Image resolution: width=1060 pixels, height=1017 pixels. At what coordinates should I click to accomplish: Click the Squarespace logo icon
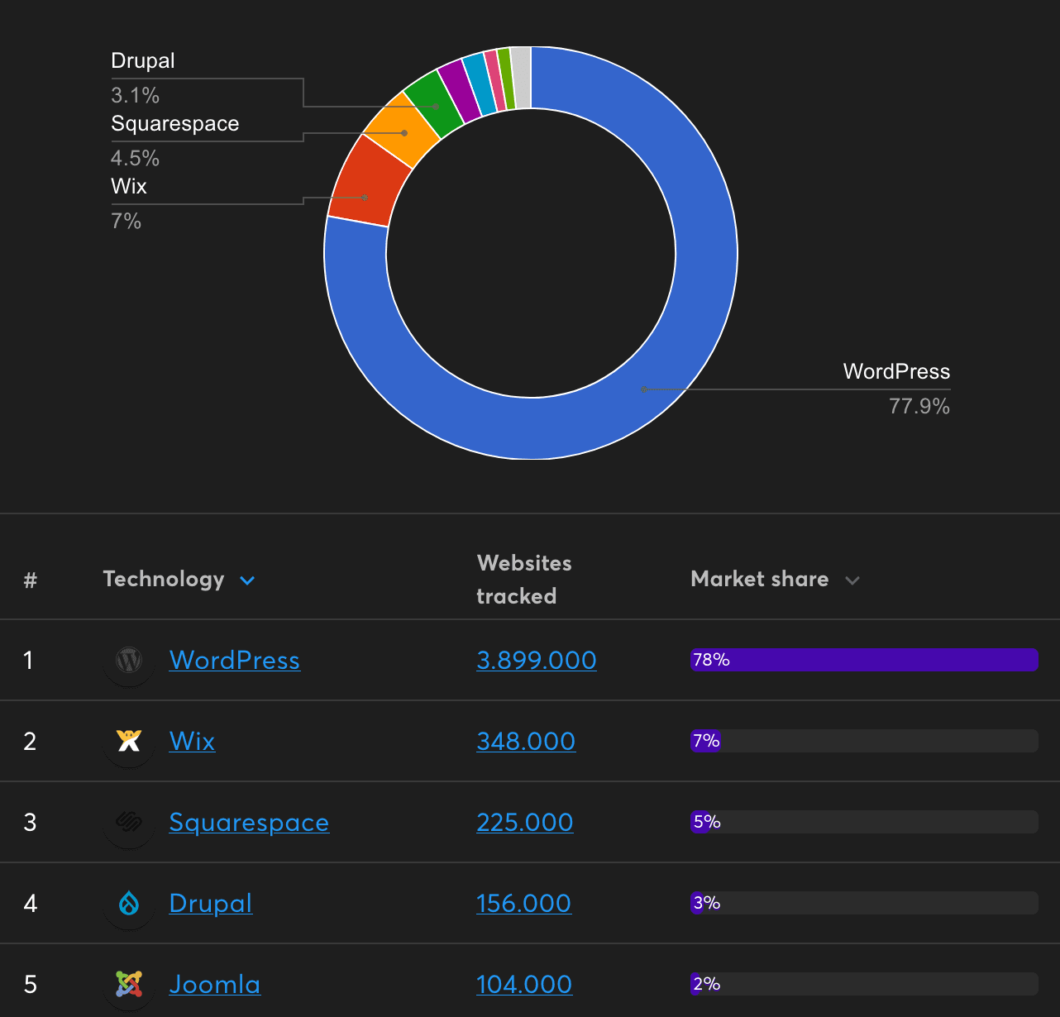(x=129, y=822)
